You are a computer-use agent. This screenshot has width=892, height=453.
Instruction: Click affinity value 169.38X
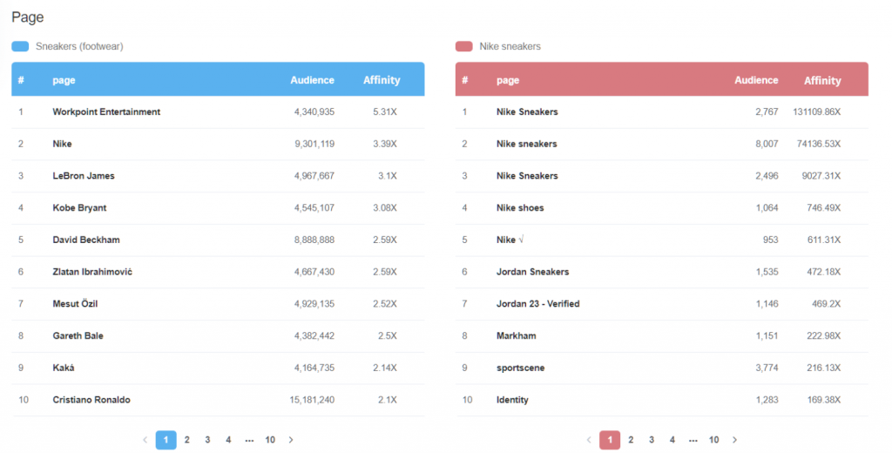pos(824,400)
